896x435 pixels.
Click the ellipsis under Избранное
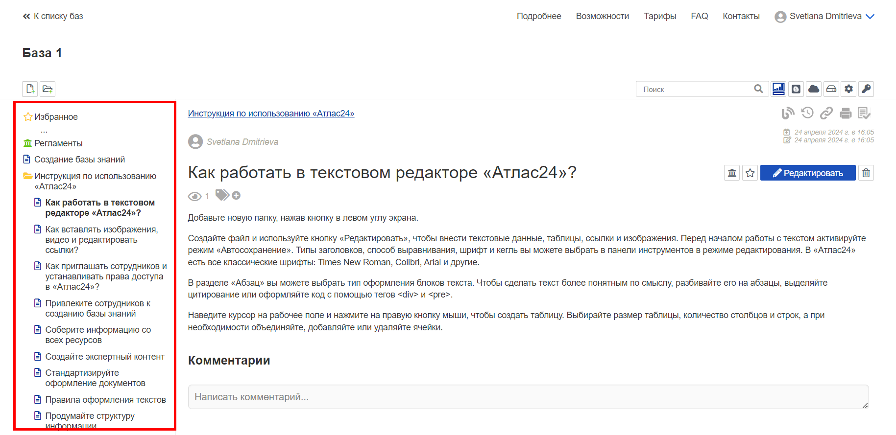click(44, 131)
